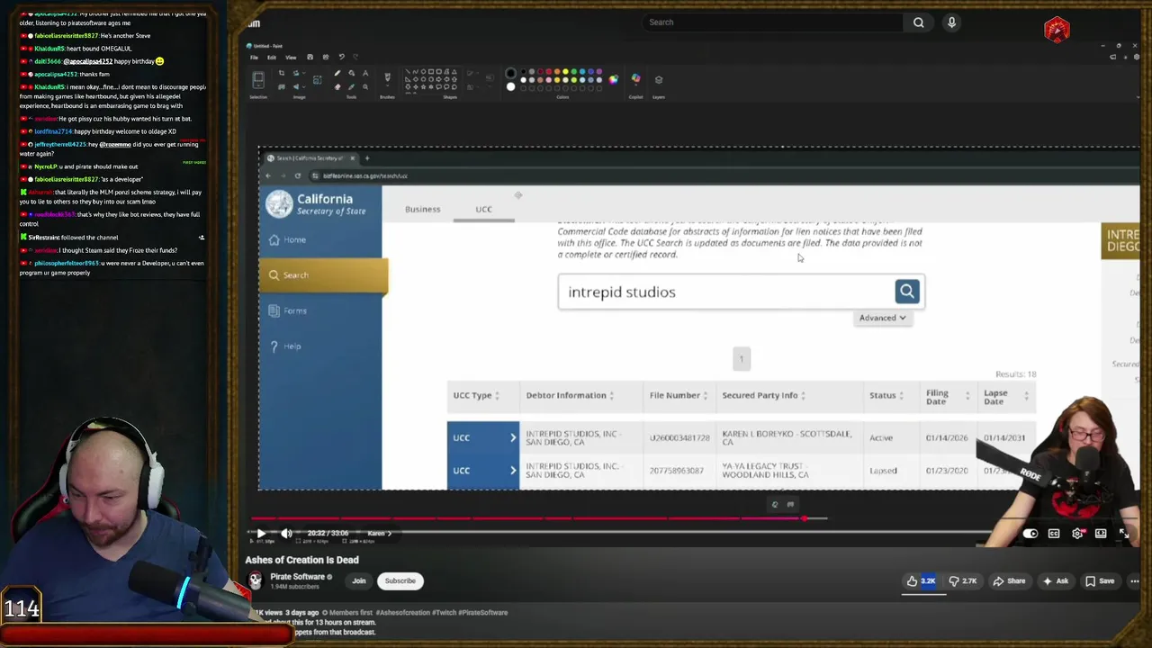Switch to the UCC tab
Screen dimensions: 1152x648
point(483,209)
